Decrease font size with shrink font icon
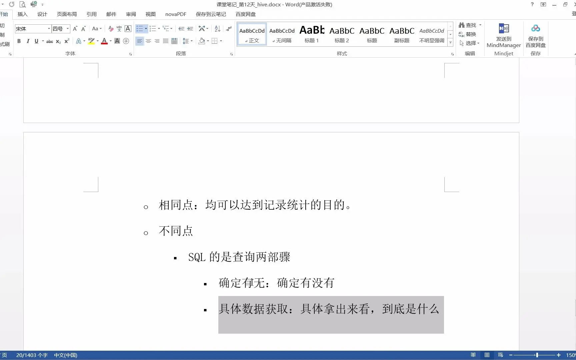This screenshot has height=360, width=576. [x=83, y=29]
